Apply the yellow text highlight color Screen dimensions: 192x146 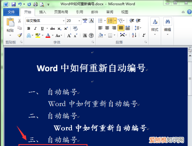pos(38,35)
